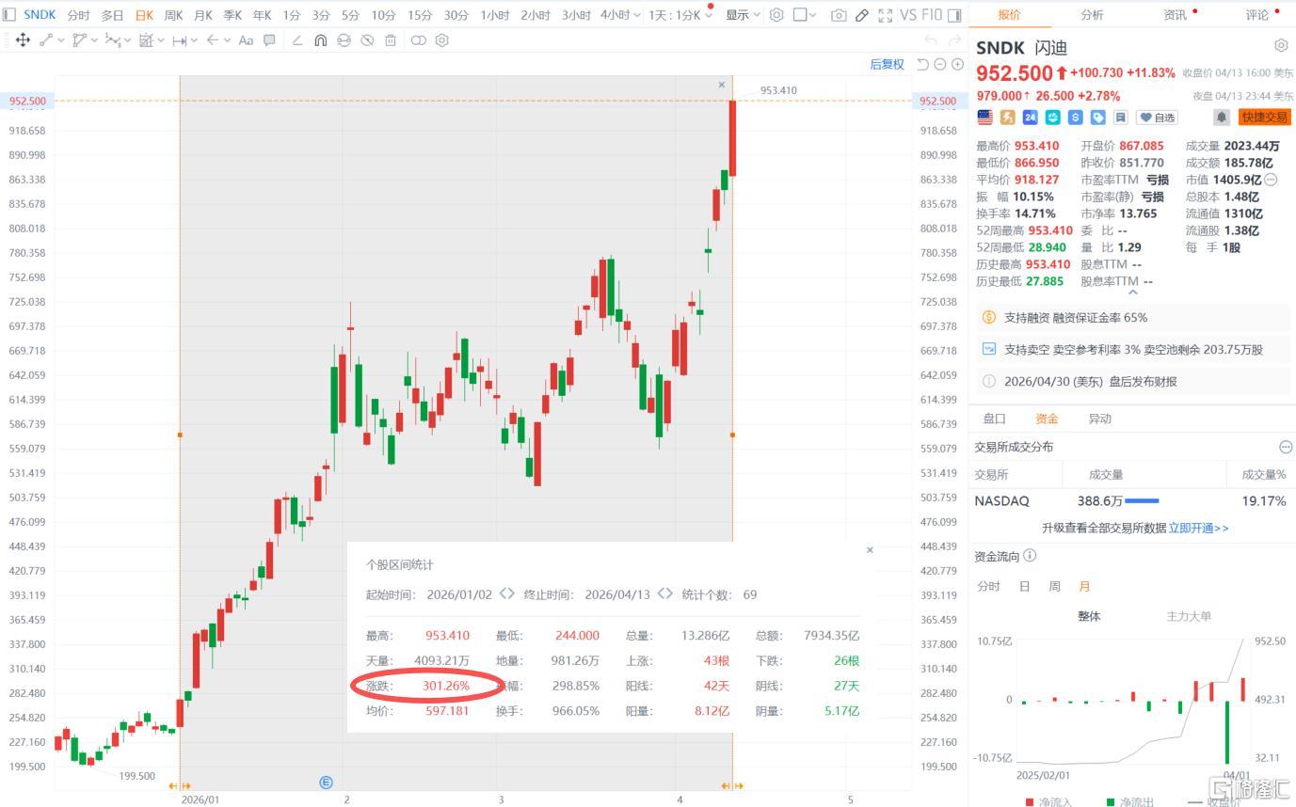
Task: Select 主力大单 capital flow view
Action: click(1189, 616)
